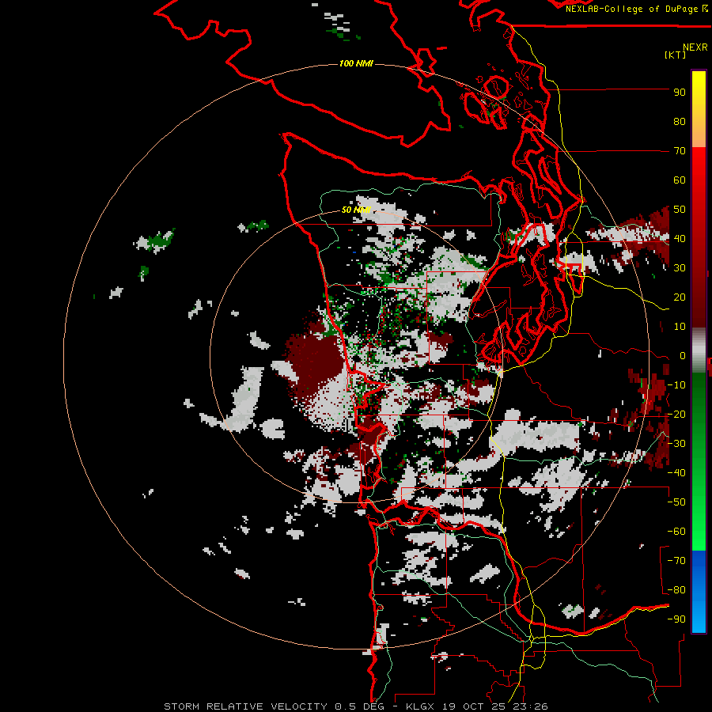The height and width of the screenshot is (712, 712).
Task: Click the "-70" scale label
Action: point(676,561)
